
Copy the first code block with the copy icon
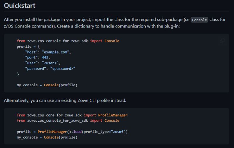222,41
